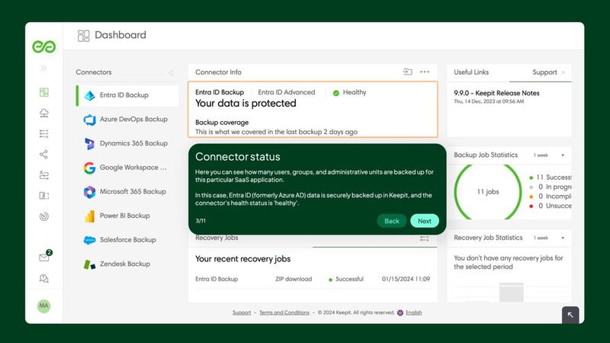The height and width of the screenshot is (343, 610).
Task: Open Connector Info three-dots menu
Action: (x=425, y=72)
